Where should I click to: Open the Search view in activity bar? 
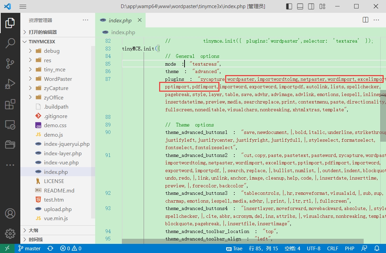click(x=10, y=43)
